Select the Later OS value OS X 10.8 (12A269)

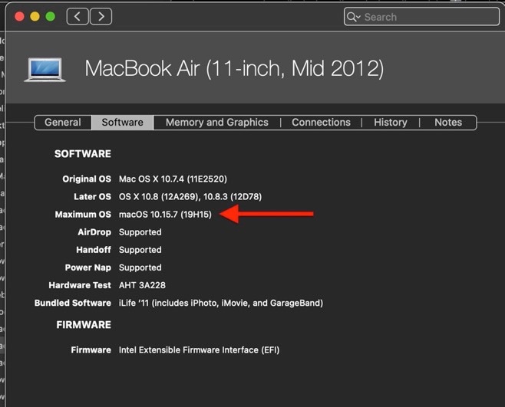[x=159, y=196]
